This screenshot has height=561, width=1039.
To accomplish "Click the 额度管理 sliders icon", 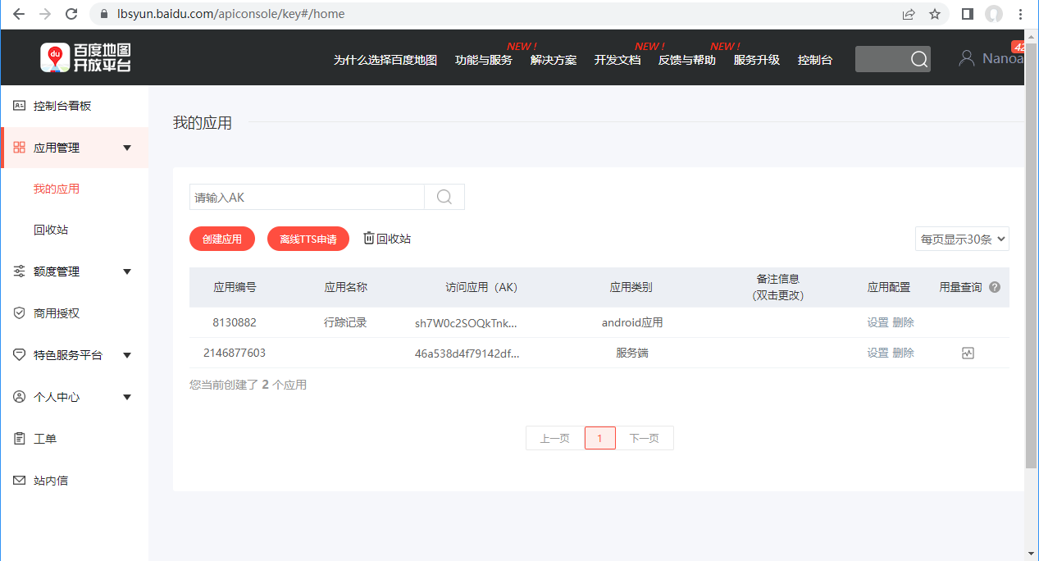I will (20, 271).
